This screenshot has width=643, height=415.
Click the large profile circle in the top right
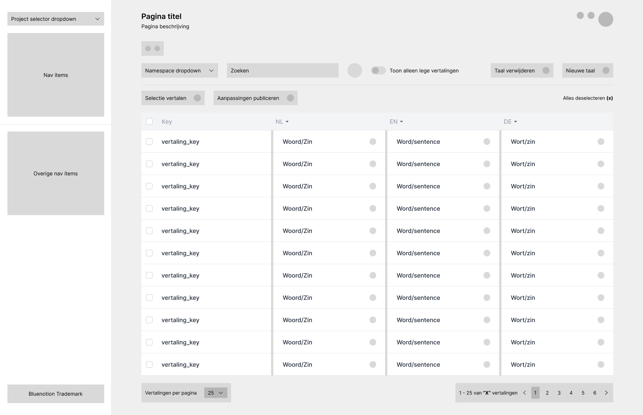[605, 19]
